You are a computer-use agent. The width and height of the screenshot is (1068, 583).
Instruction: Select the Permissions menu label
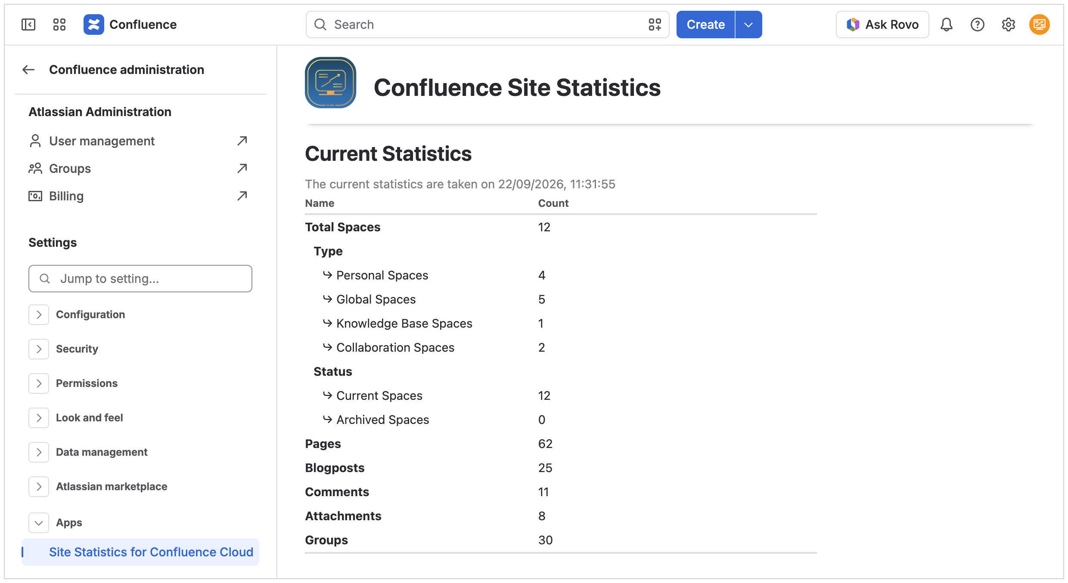pos(87,384)
